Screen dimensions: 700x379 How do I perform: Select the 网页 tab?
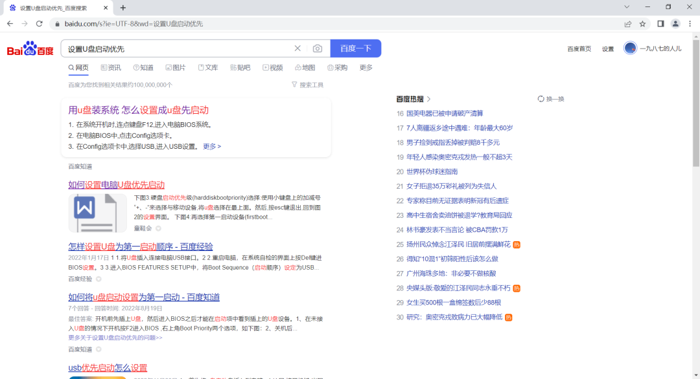pyautogui.click(x=78, y=68)
